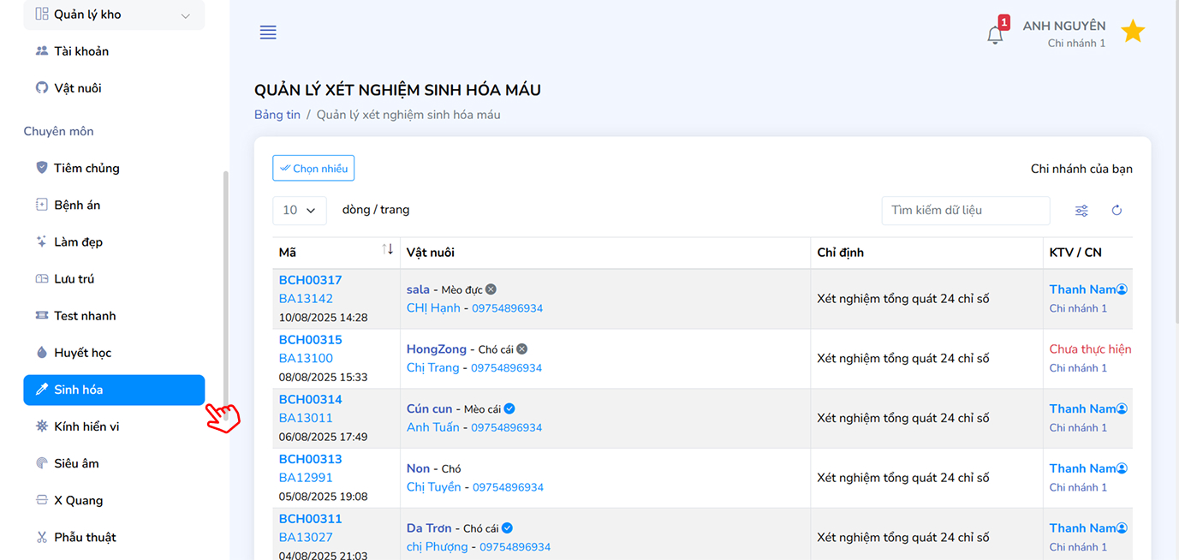Click the yellow star icon
The width and height of the screenshot is (1179, 560).
(x=1133, y=32)
